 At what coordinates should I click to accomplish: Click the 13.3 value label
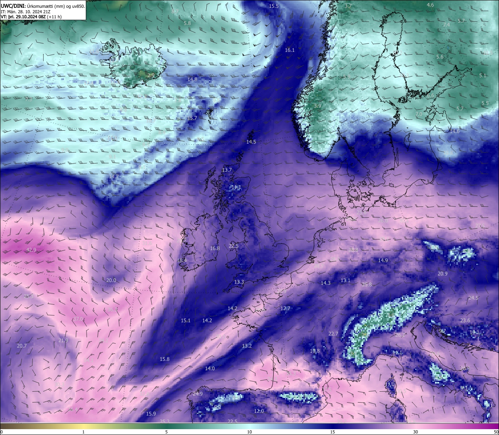[239, 282]
